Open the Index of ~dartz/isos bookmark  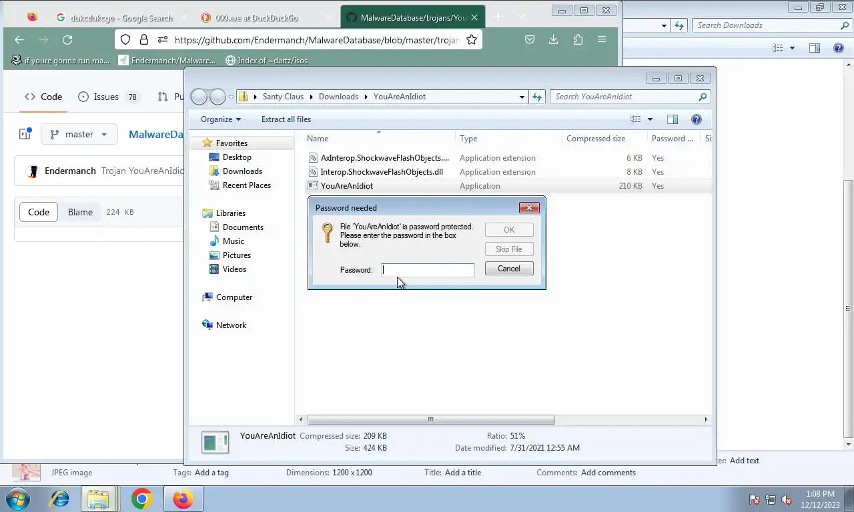point(267,61)
